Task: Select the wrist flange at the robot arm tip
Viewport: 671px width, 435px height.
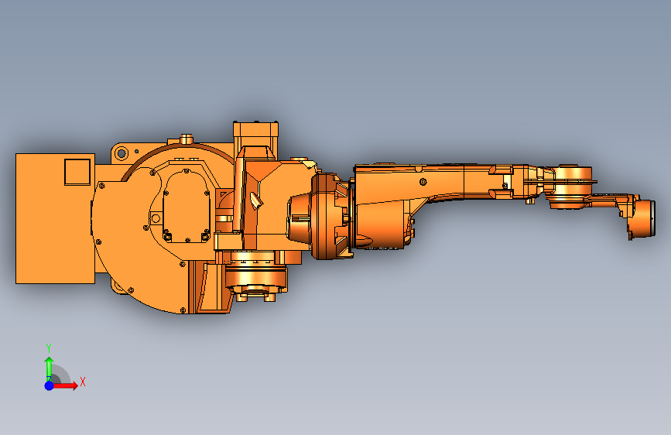Action: pyautogui.click(x=644, y=218)
